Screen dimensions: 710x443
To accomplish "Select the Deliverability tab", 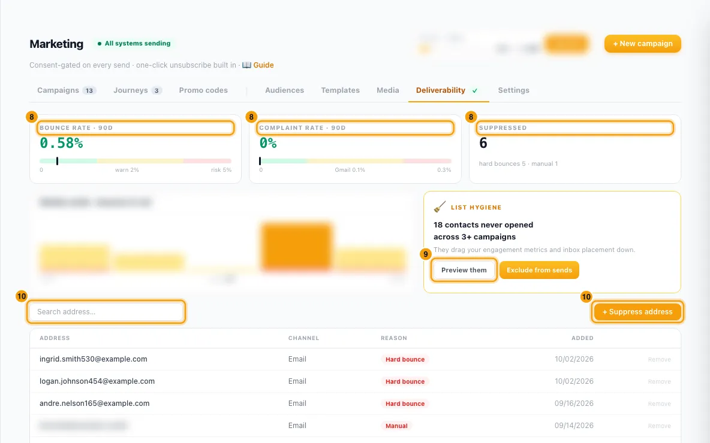I will coord(449,90).
